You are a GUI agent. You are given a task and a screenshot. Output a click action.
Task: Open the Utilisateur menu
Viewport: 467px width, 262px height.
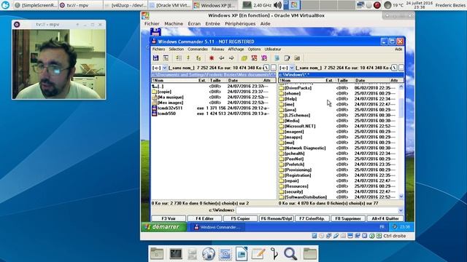pyautogui.click(x=272, y=49)
